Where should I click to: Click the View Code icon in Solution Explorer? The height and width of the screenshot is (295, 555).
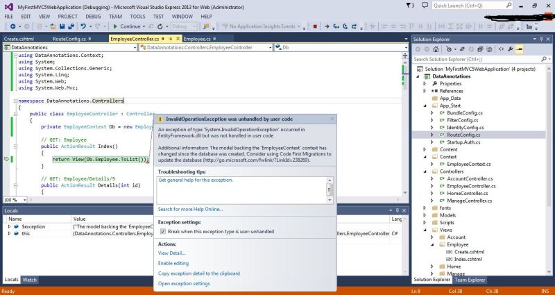point(501,49)
